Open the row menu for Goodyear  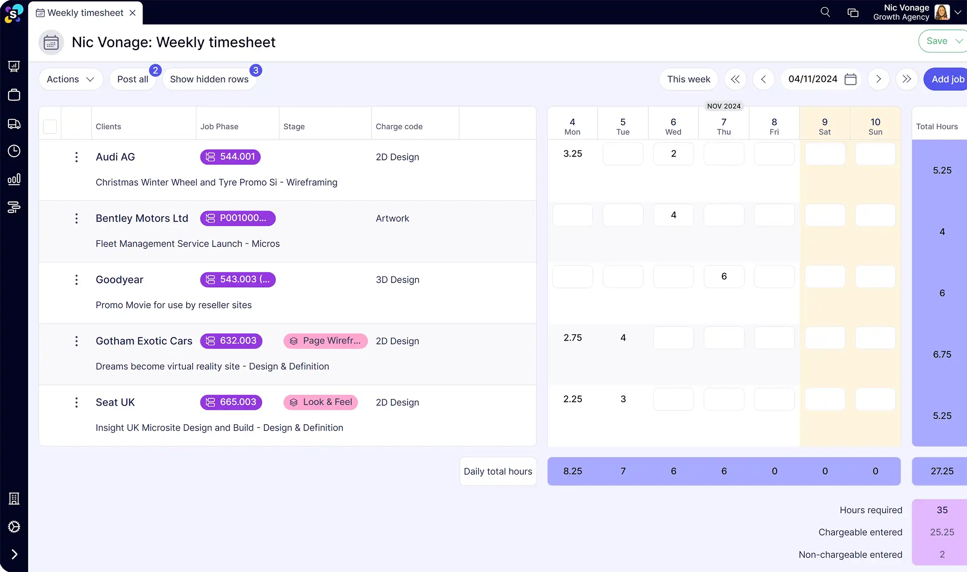click(76, 280)
